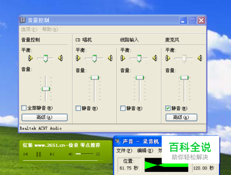Click right speaker icon of master balance
Viewport: 231px width, 175px height.
tap(61, 58)
